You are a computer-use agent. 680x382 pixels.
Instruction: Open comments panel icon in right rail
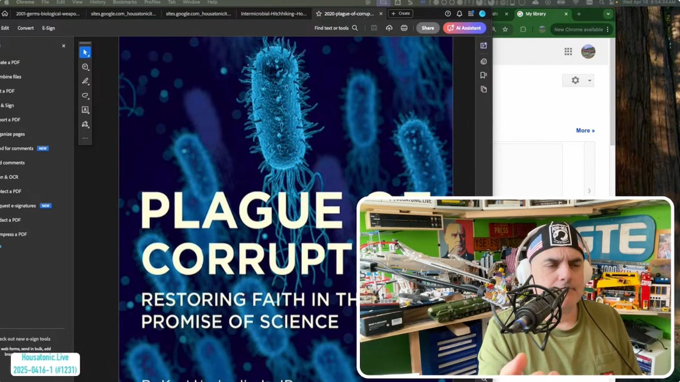point(483,61)
